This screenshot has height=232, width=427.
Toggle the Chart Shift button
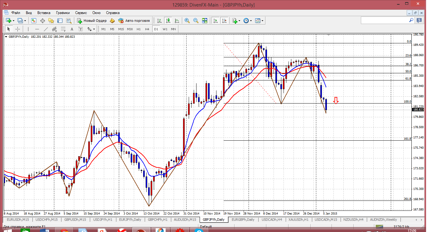pyautogui.click(x=224, y=21)
